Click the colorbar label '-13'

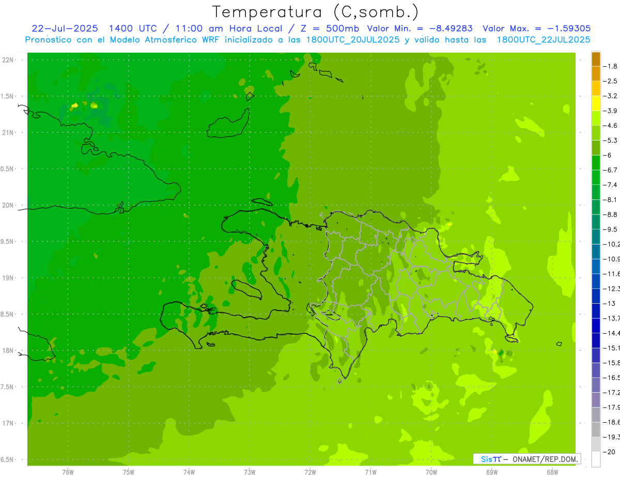coord(608,303)
